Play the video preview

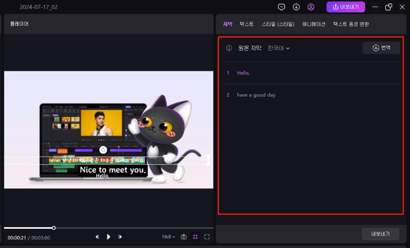(x=109, y=237)
